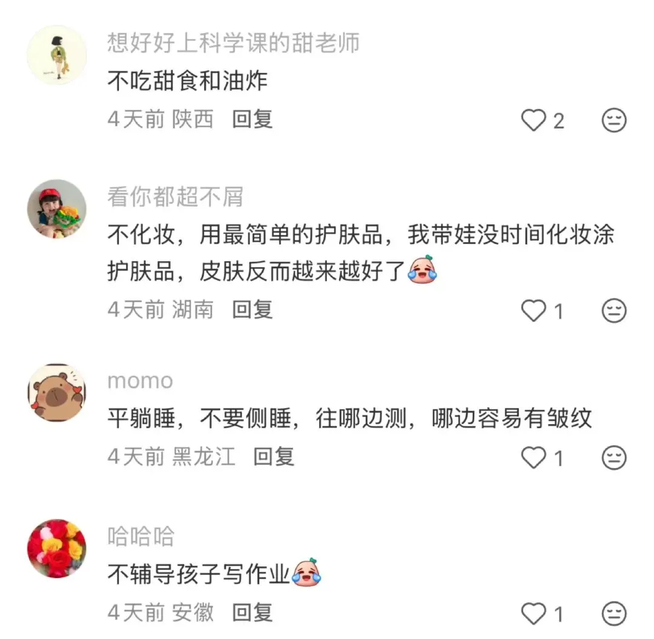This screenshot has height=639, width=654.
Task: Open username momo
Action: click(x=140, y=381)
